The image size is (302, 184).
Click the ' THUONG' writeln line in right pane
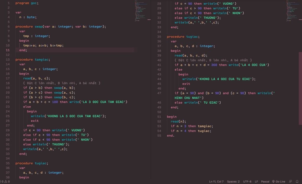point(198,18)
